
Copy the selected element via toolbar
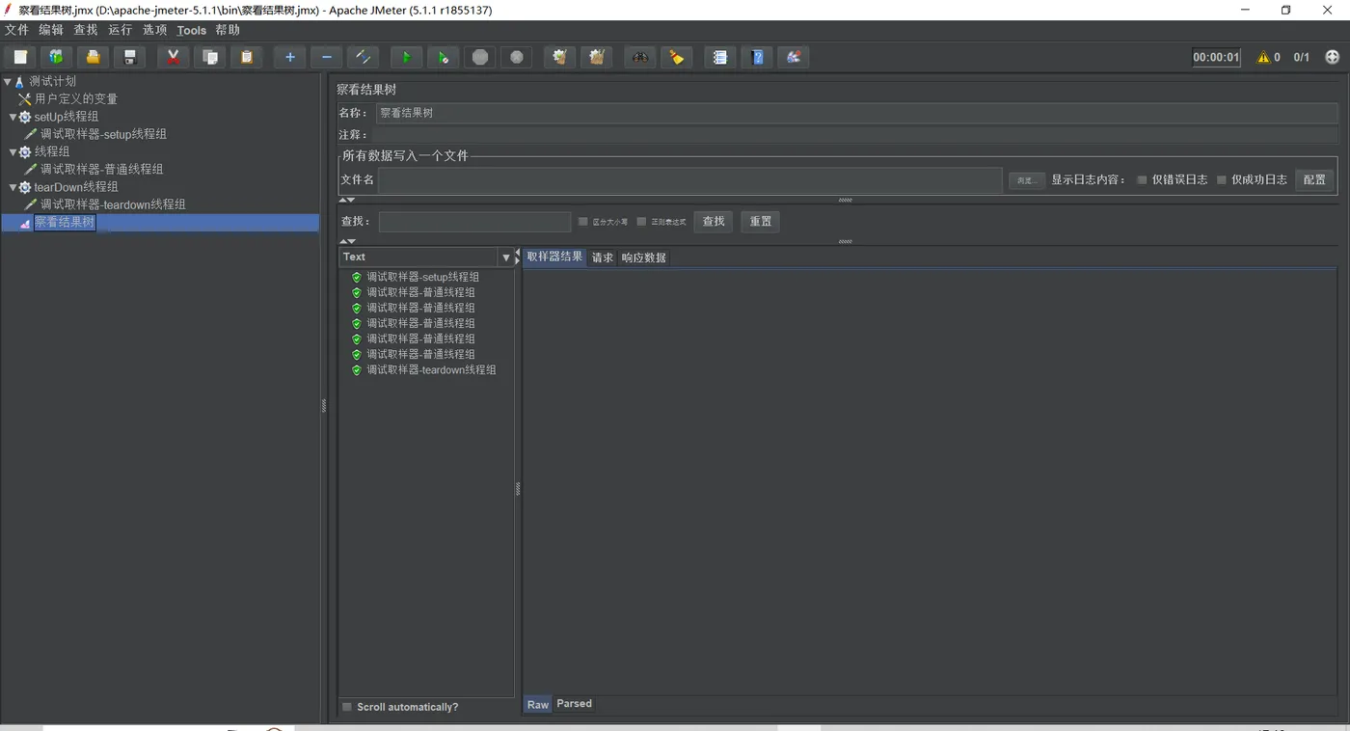pos(210,57)
